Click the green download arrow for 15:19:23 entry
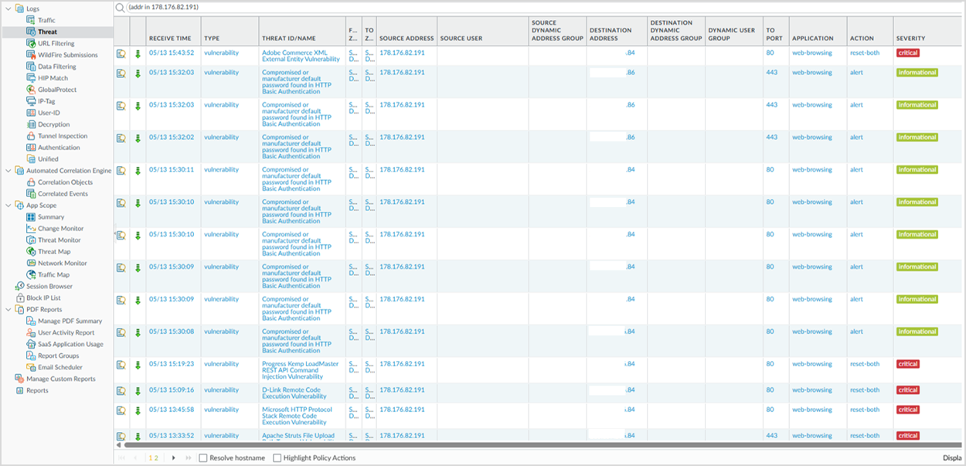Image resolution: width=966 pixels, height=466 pixels. pos(138,365)
